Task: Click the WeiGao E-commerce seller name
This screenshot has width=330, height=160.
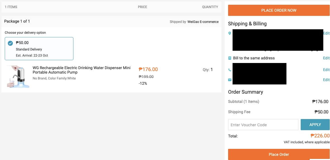Action: [203, 22]
